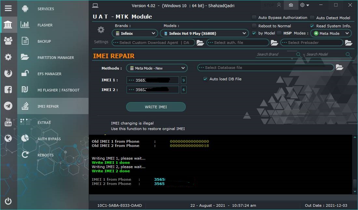Open the Services menu item
358x210 pixels.
(x=53, y=9)
